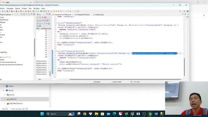
Task: Toggle Link with Editor in Project Explorer
Action: tap(24, 14)
